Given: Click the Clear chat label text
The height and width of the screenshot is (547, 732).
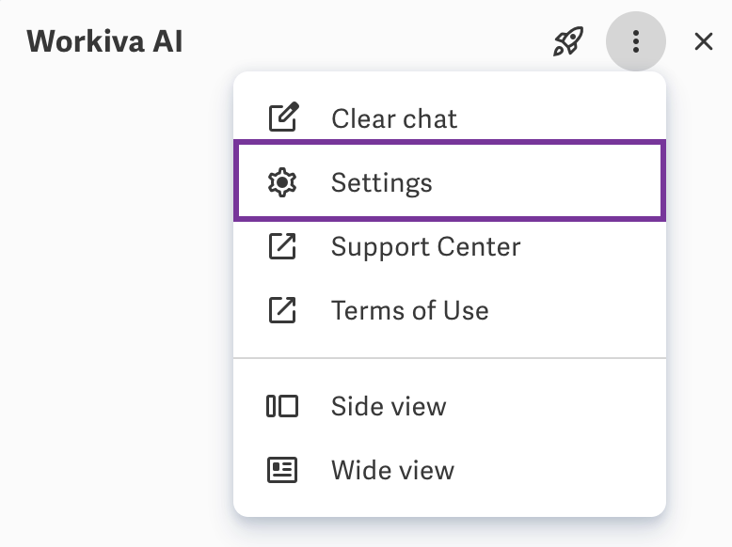Looking at the screenshot, I should pos(394,118).
